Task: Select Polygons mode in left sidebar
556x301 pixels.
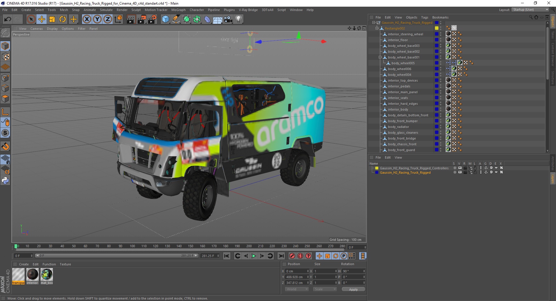Action: pos(5,99)
